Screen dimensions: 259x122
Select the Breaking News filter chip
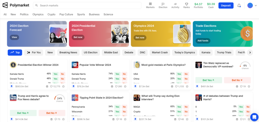[68, 53]
